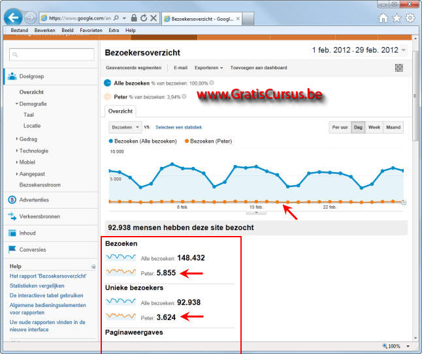Select the Overzicht report tab

pos(120,111)
